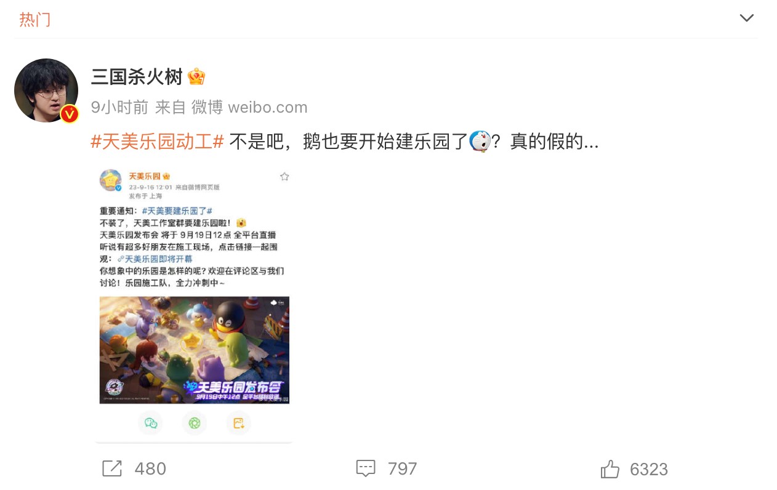The height and width of the screenshot is (490, 777).
Task: Click the green WeChat share icon
Action: tap(151, 423)
